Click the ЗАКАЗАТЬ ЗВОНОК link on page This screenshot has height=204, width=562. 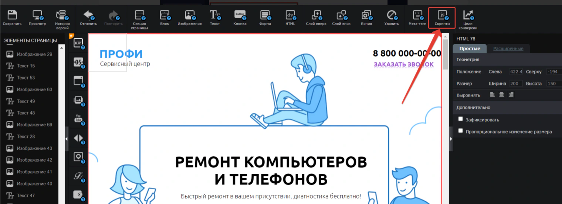[x=403, y=64]
